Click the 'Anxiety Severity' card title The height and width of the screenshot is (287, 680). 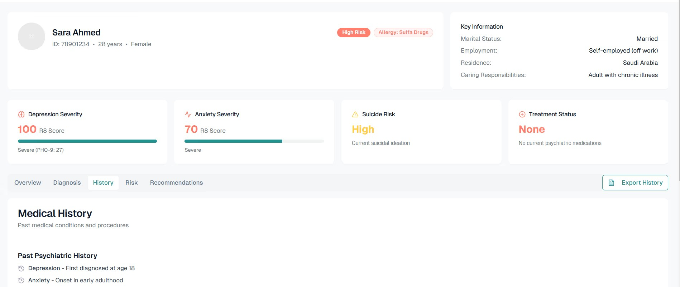pos(217,114)
